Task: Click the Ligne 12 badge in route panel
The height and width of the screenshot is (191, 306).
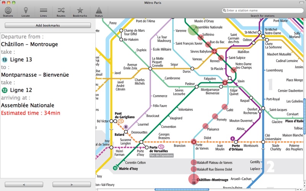Action: (x=5, y=90)
